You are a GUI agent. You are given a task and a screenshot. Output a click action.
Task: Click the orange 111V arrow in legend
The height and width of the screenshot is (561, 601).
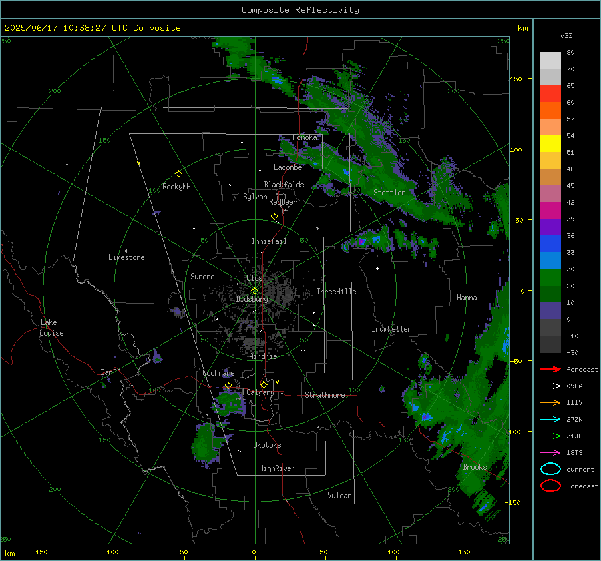pos(550,402)
